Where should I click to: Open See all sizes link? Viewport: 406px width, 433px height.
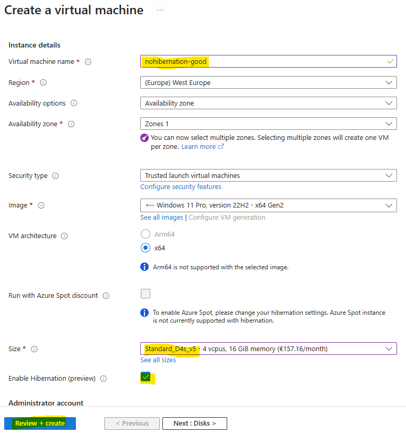pyautogui.click(x=158, y=360)
